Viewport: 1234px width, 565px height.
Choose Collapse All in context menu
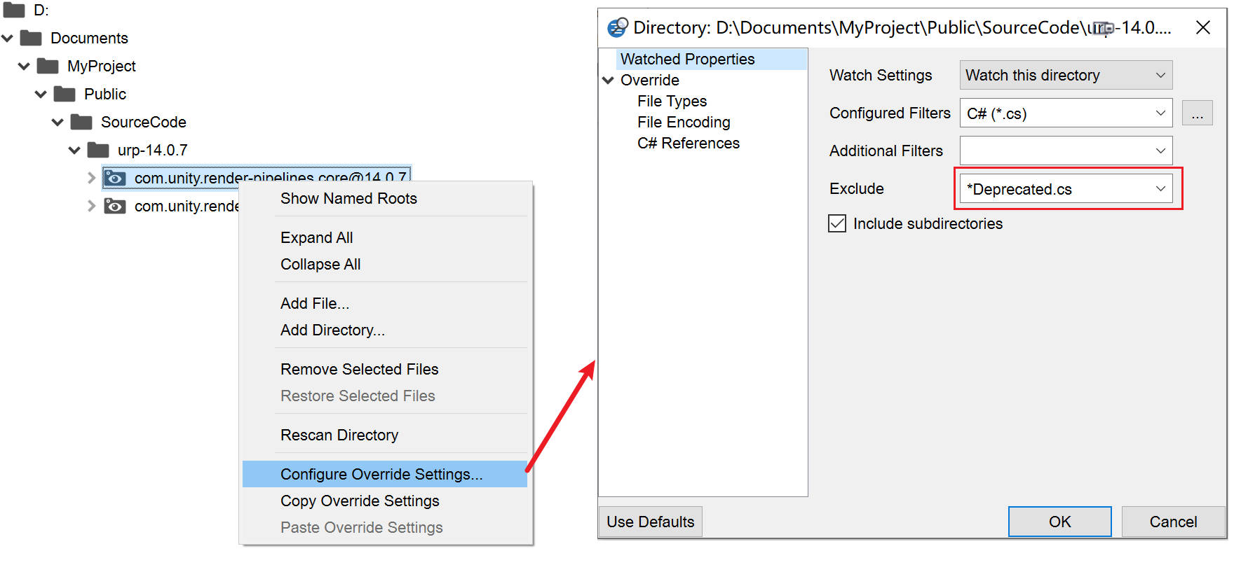[385, 265]
